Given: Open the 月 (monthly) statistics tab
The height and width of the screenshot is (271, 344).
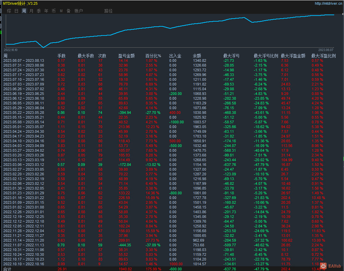Looking at the screenshot, I should (31, 11).
